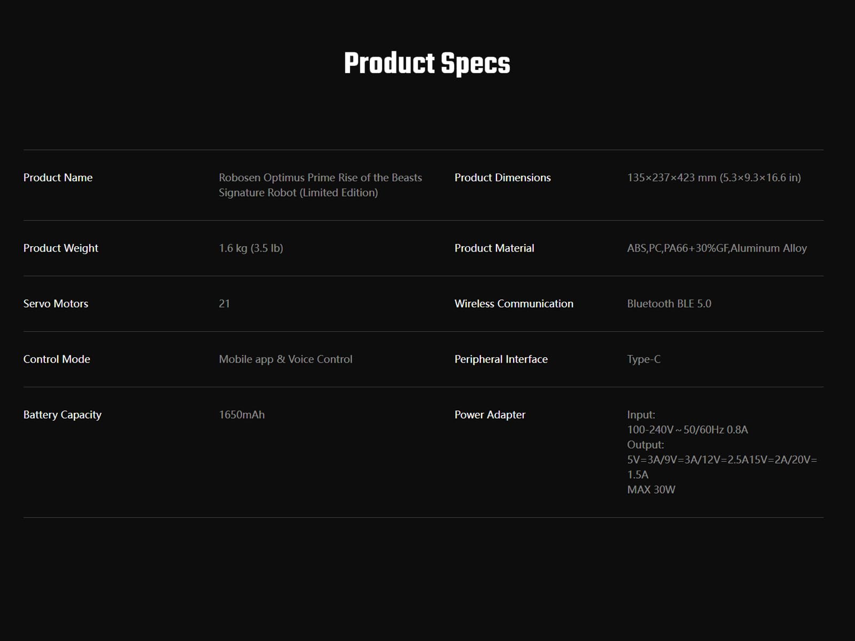Click the Product Weight label
Screen dimensions: 855x641
point(61,248)
